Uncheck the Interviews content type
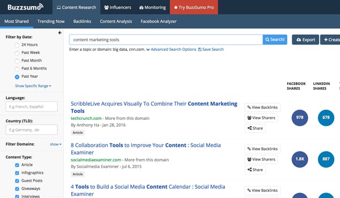Screen dimensions: 340x198 17,196
